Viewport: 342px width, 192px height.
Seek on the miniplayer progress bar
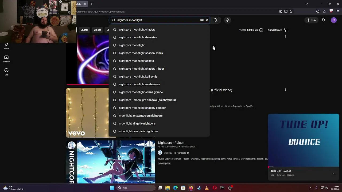304,167
